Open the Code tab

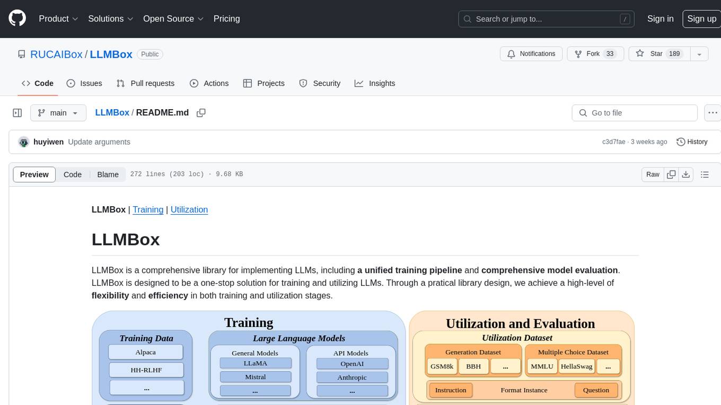pyautogui.click(x=37, y=83)
